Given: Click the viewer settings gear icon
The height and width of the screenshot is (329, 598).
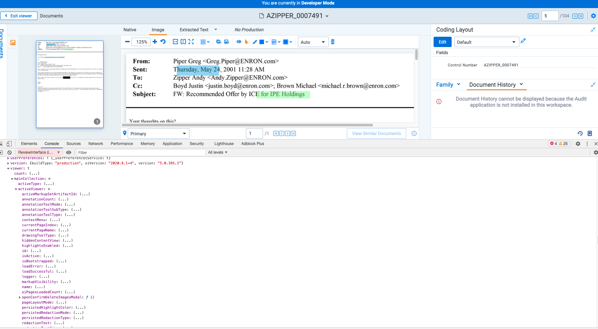Looking at the screenshot, I should [593, 16].
